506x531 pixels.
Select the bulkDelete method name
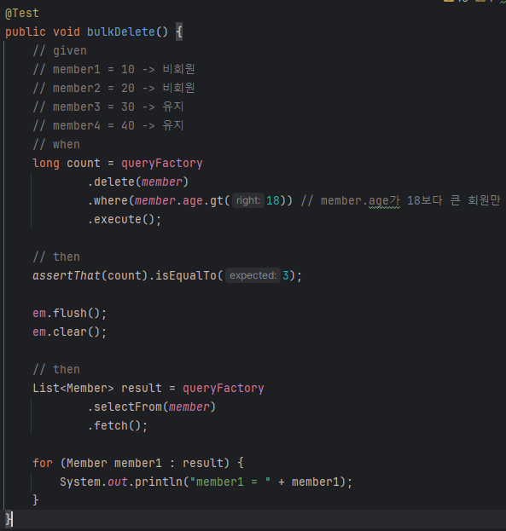(120, 32)
